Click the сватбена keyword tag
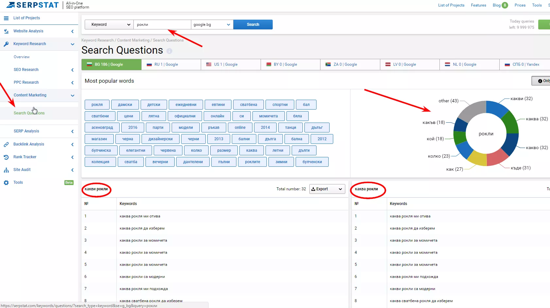Image resolution: width=550 pixels, height=308 pixels. point(249,105)
